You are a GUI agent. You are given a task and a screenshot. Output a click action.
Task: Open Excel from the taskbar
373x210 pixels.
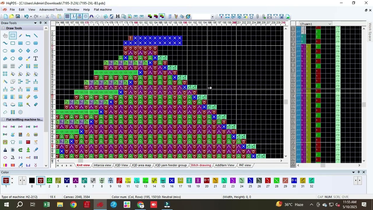click(x=47, y=205)
